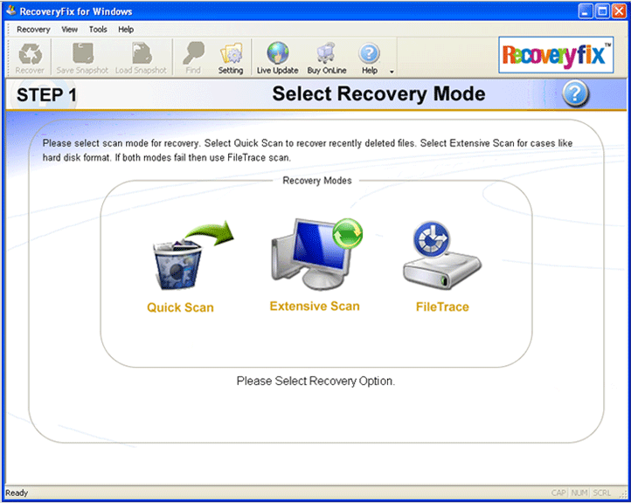This screenshot has height=503, width=631.
Task: Click the Recover toolbar icon
Action: tap(30, 59)
